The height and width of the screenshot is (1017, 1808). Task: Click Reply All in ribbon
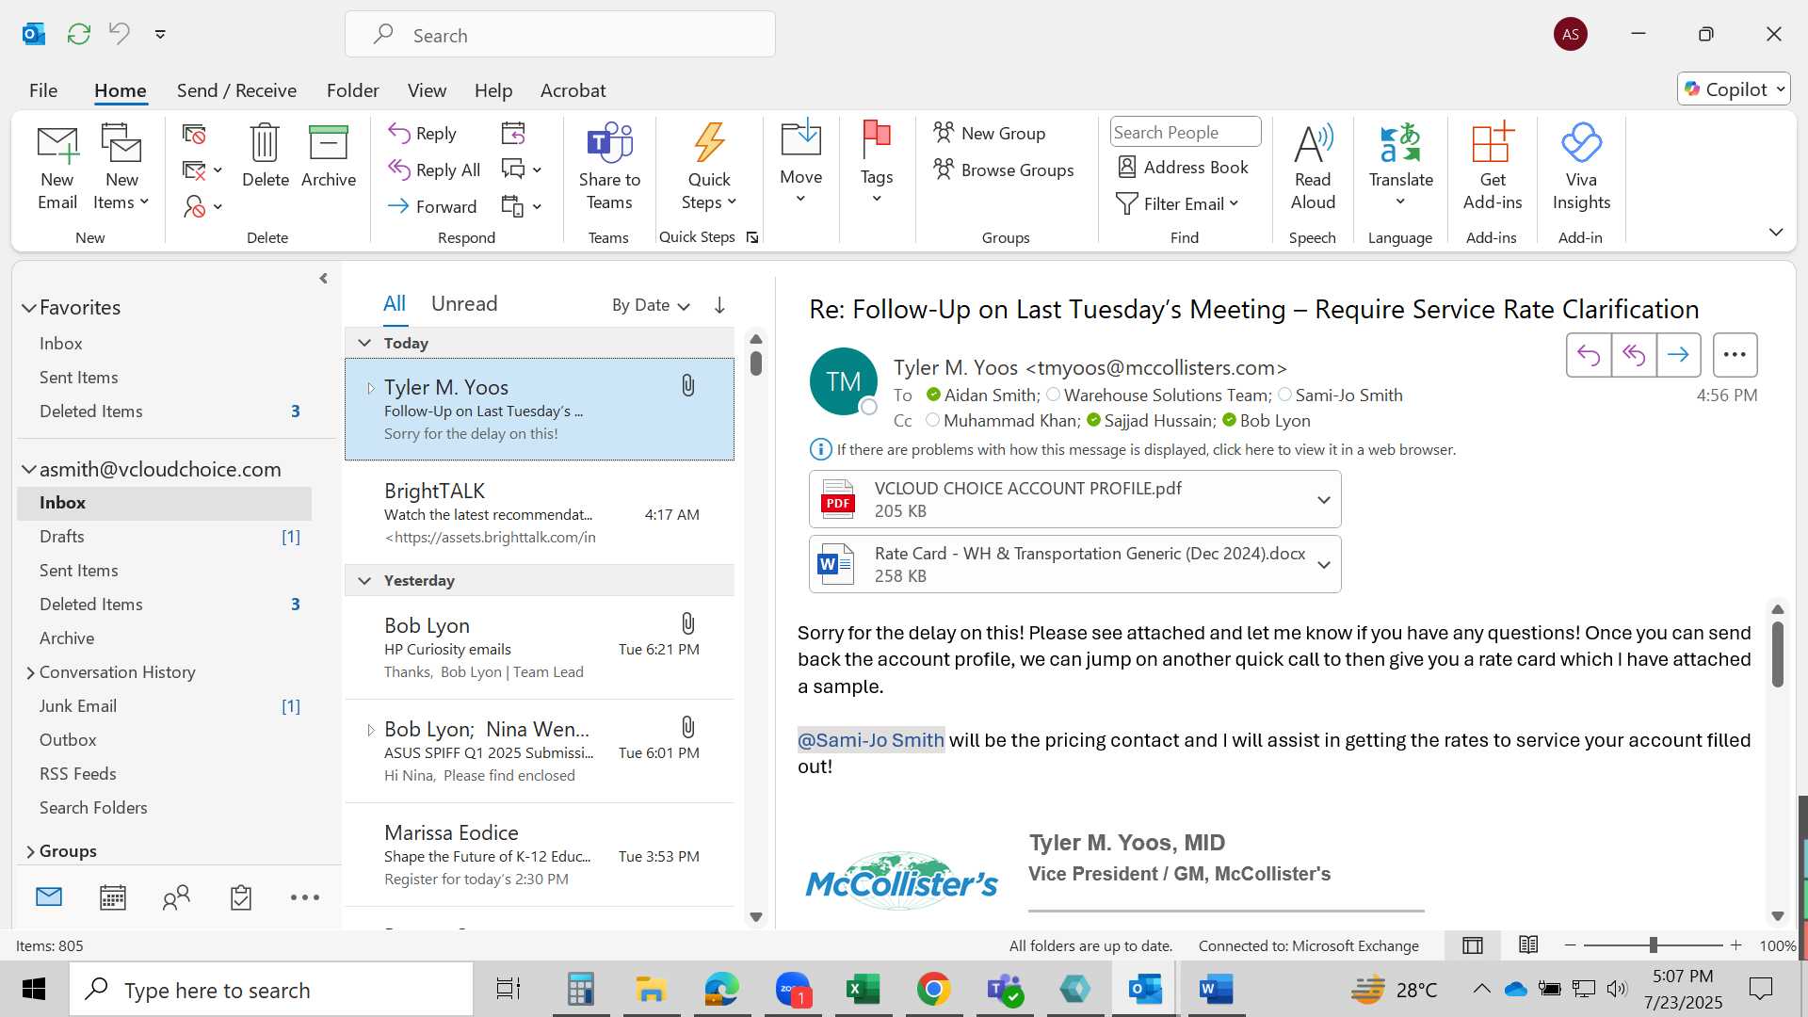point(434,169)
